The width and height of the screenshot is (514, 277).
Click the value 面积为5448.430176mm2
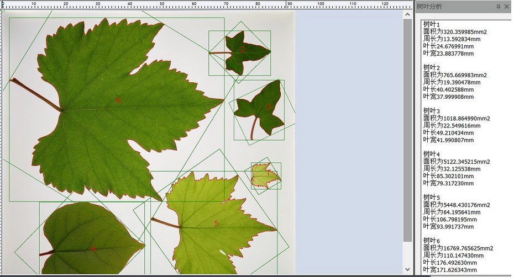457,204
